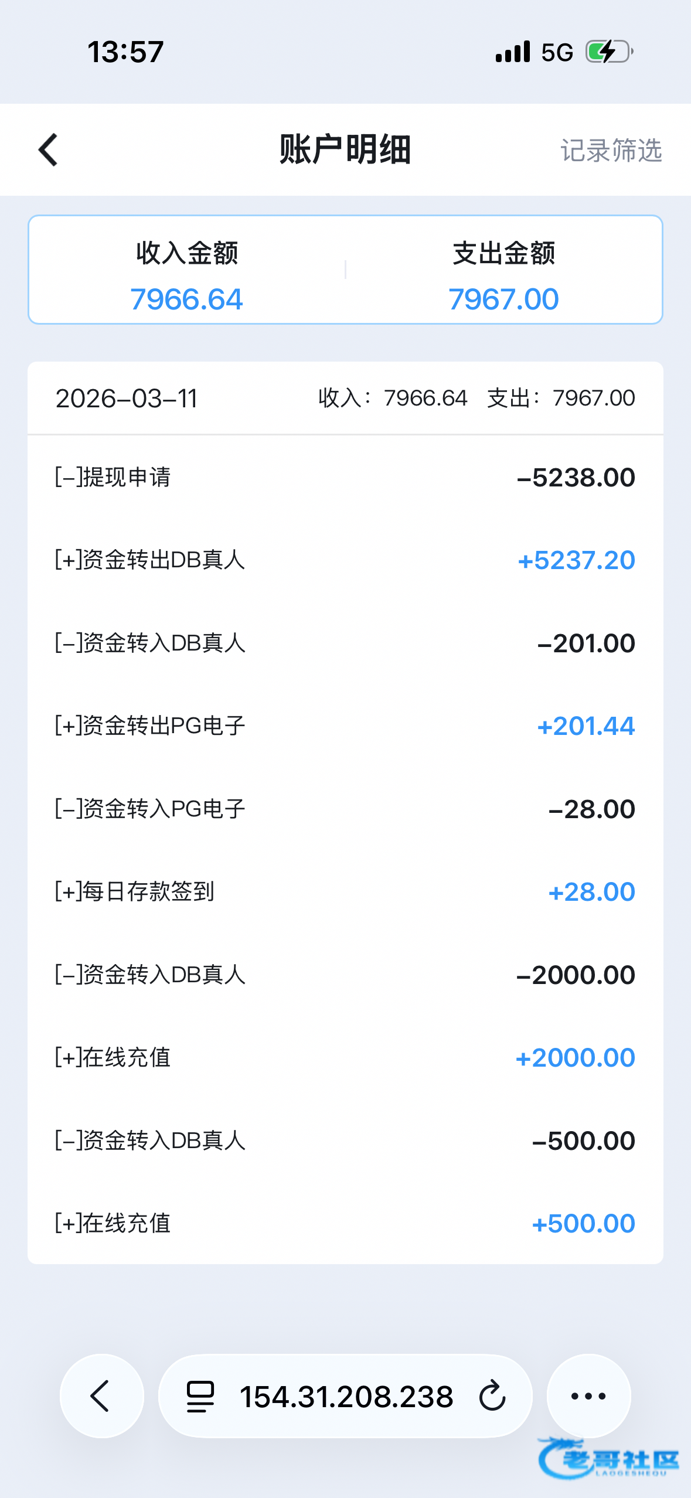Tap the browser back navigation button
Image resolution: width=691 pixels, height=1498 pixels.
point(101,1396)
